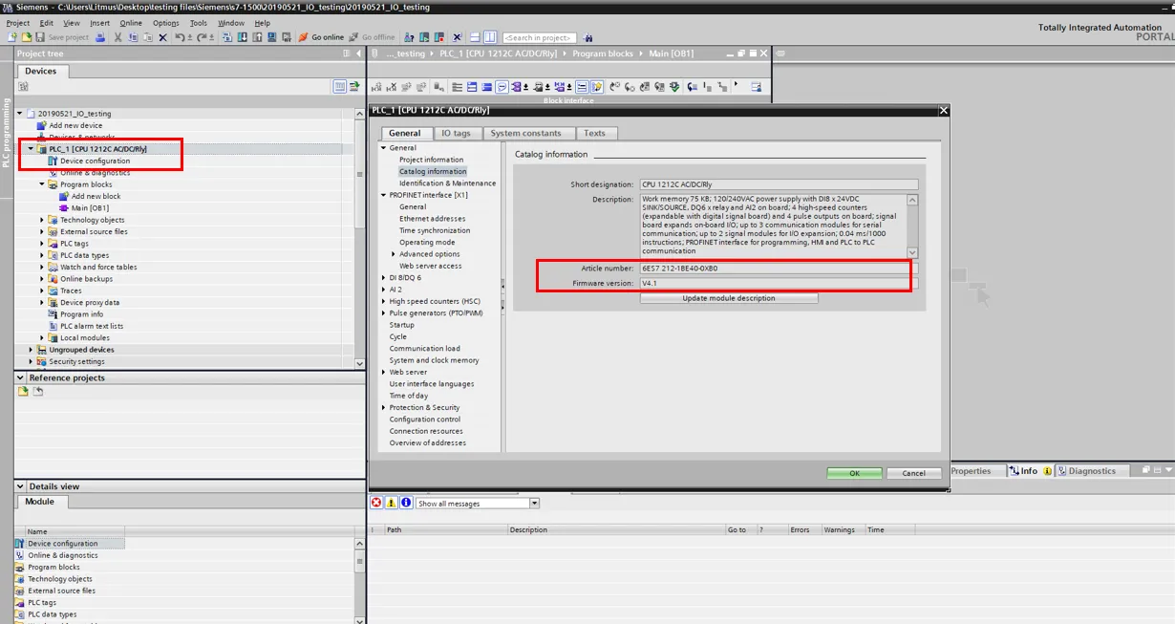
Task: Select Web server access property item
Action: coord(431,266)
